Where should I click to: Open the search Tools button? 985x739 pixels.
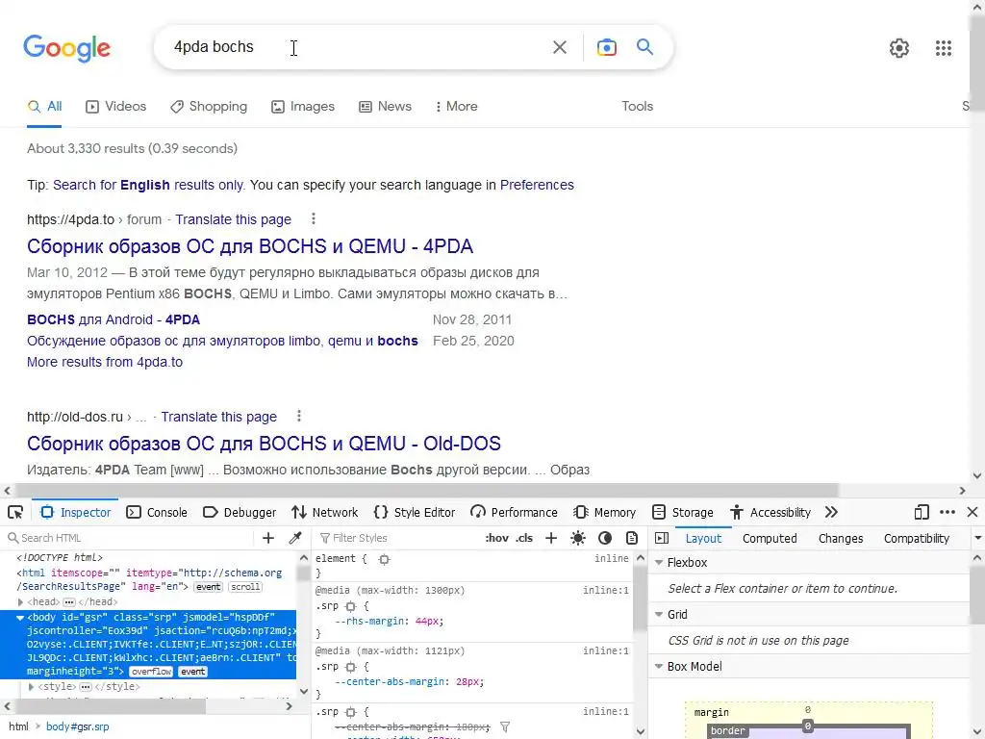pyautogui.click(x=637, y=106)
